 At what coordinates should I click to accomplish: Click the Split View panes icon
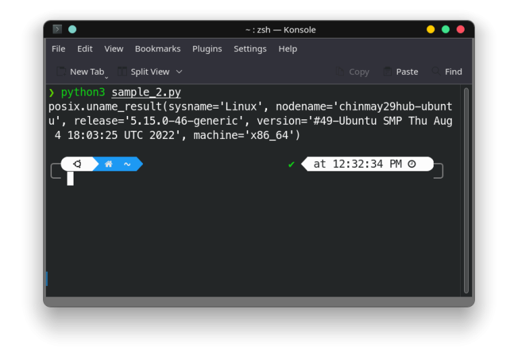click(122, 71)
